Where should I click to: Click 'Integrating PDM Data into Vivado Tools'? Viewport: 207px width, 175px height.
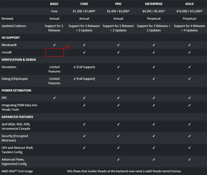click(19, 107)
